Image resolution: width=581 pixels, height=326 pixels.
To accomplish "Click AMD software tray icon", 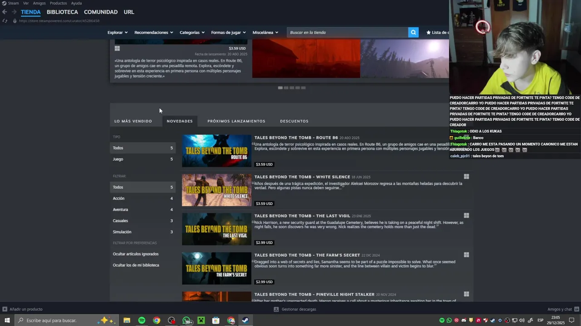I will (478, 320).
